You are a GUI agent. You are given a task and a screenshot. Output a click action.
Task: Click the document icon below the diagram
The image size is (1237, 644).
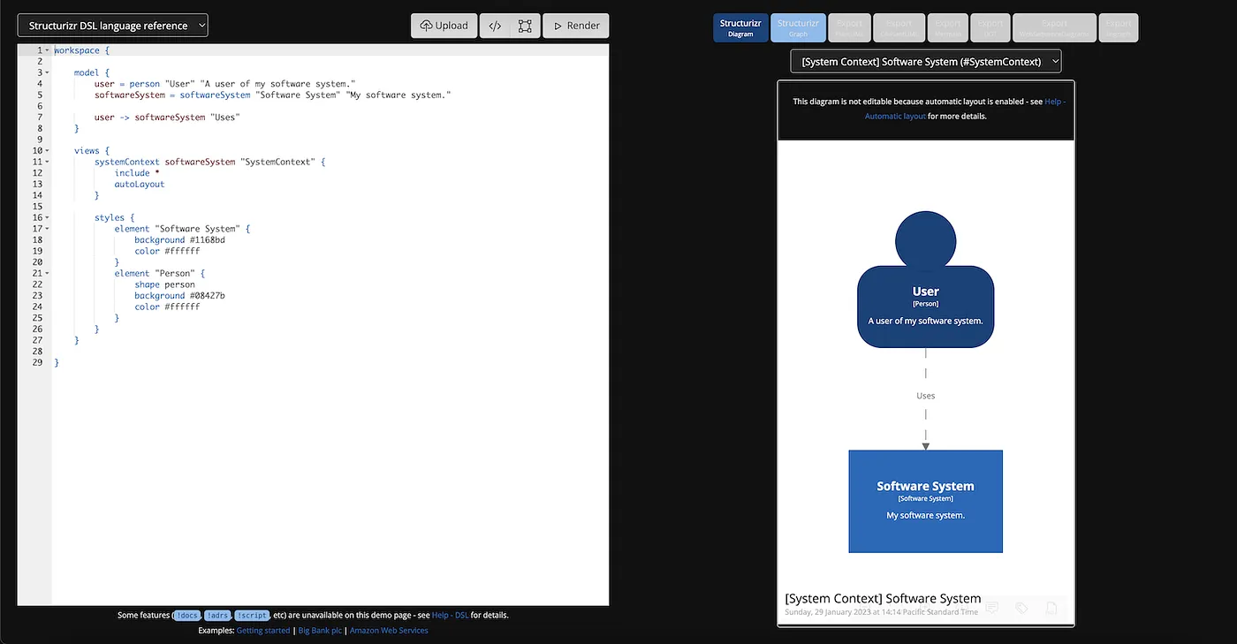[x=1051, y=608]
